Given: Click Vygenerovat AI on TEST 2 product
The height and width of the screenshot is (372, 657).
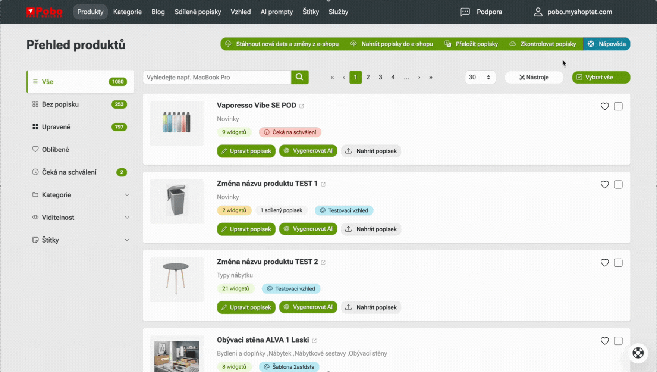Looking at the screenshot, I should 308,307.
